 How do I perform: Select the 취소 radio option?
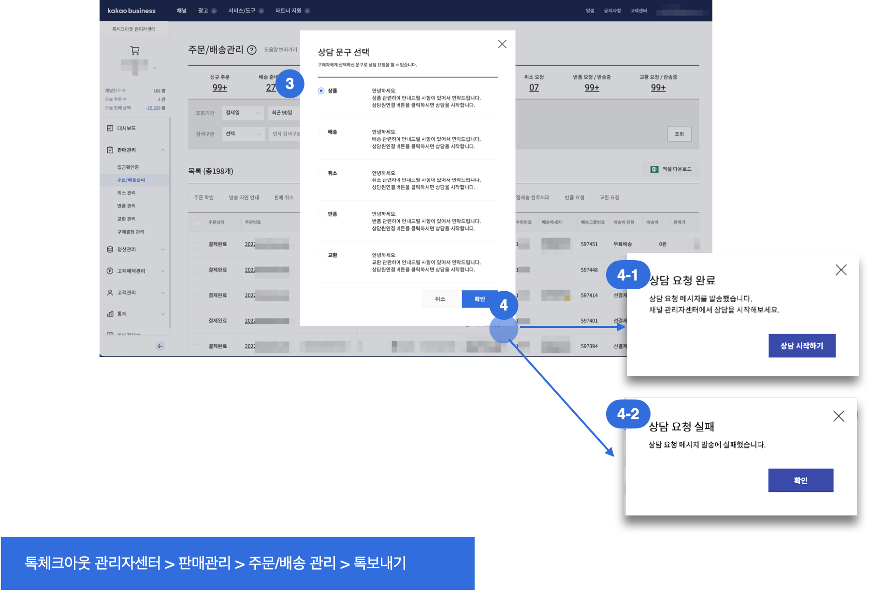tap(321, 173)
